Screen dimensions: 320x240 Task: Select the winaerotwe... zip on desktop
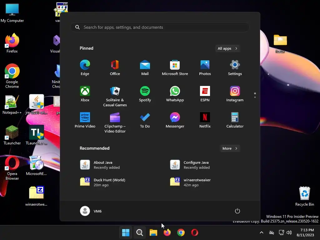point(36,196)
